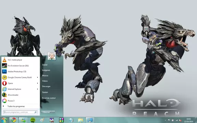The image size is (197, 123).
Task: Open Panel de control
Action: pyautogui.click(x=49, y=98)
